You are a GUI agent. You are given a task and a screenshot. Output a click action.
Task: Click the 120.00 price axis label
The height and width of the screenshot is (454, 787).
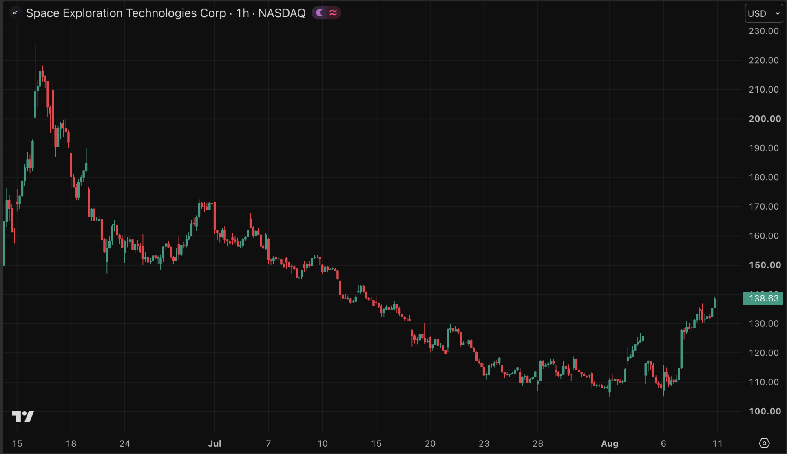[764, 353]
